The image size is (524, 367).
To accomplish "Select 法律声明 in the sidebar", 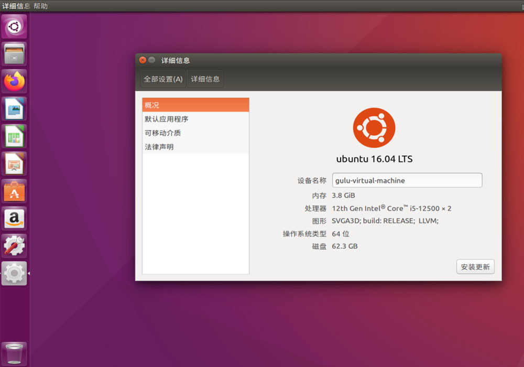I will click(195, 147).
